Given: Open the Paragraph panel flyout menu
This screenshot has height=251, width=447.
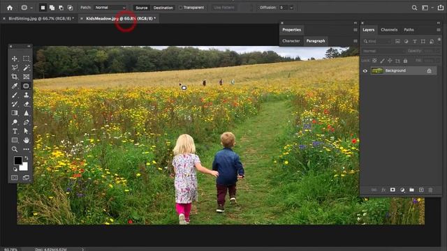Looking at the screenshot, I should (356, 41).
